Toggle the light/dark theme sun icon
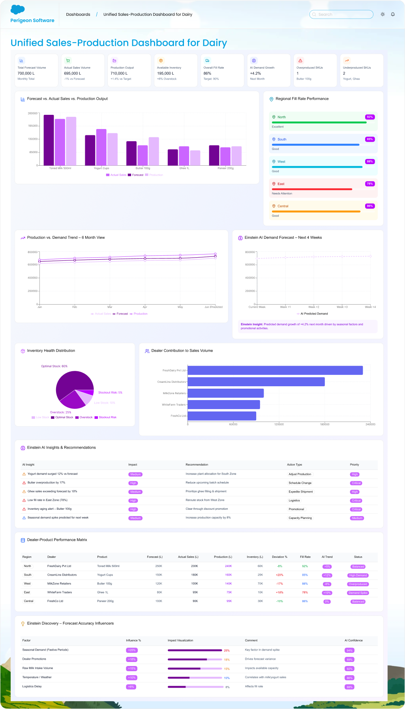This screenshot has width=405, height=709. coord(382,14)
